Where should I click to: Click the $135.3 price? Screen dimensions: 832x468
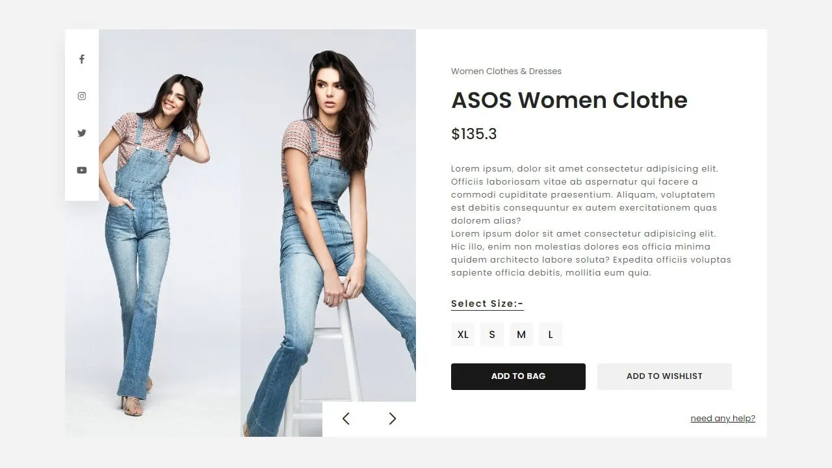(474, 134)
